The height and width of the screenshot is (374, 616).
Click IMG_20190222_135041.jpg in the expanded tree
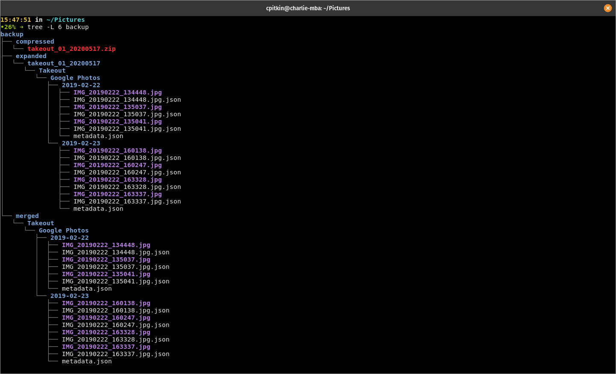coord(117,121)
